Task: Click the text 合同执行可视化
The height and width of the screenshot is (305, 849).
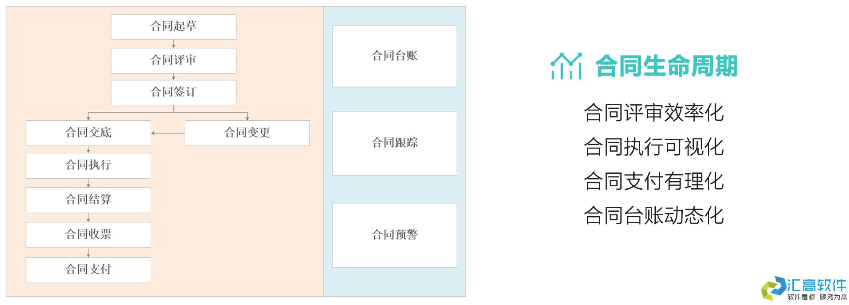Action: (x=654, y=147)
